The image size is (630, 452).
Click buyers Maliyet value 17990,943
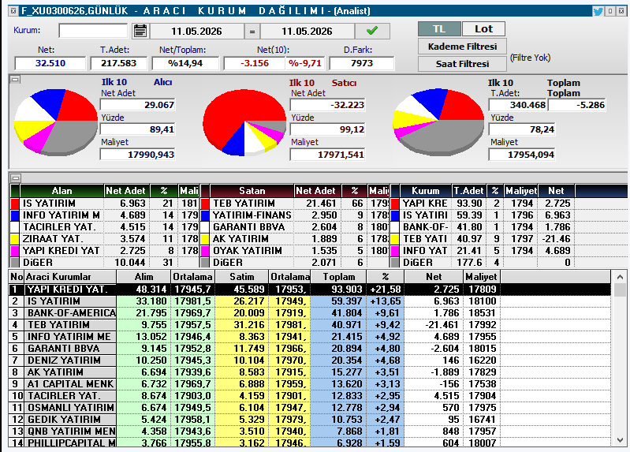click(x=137, y=155)
